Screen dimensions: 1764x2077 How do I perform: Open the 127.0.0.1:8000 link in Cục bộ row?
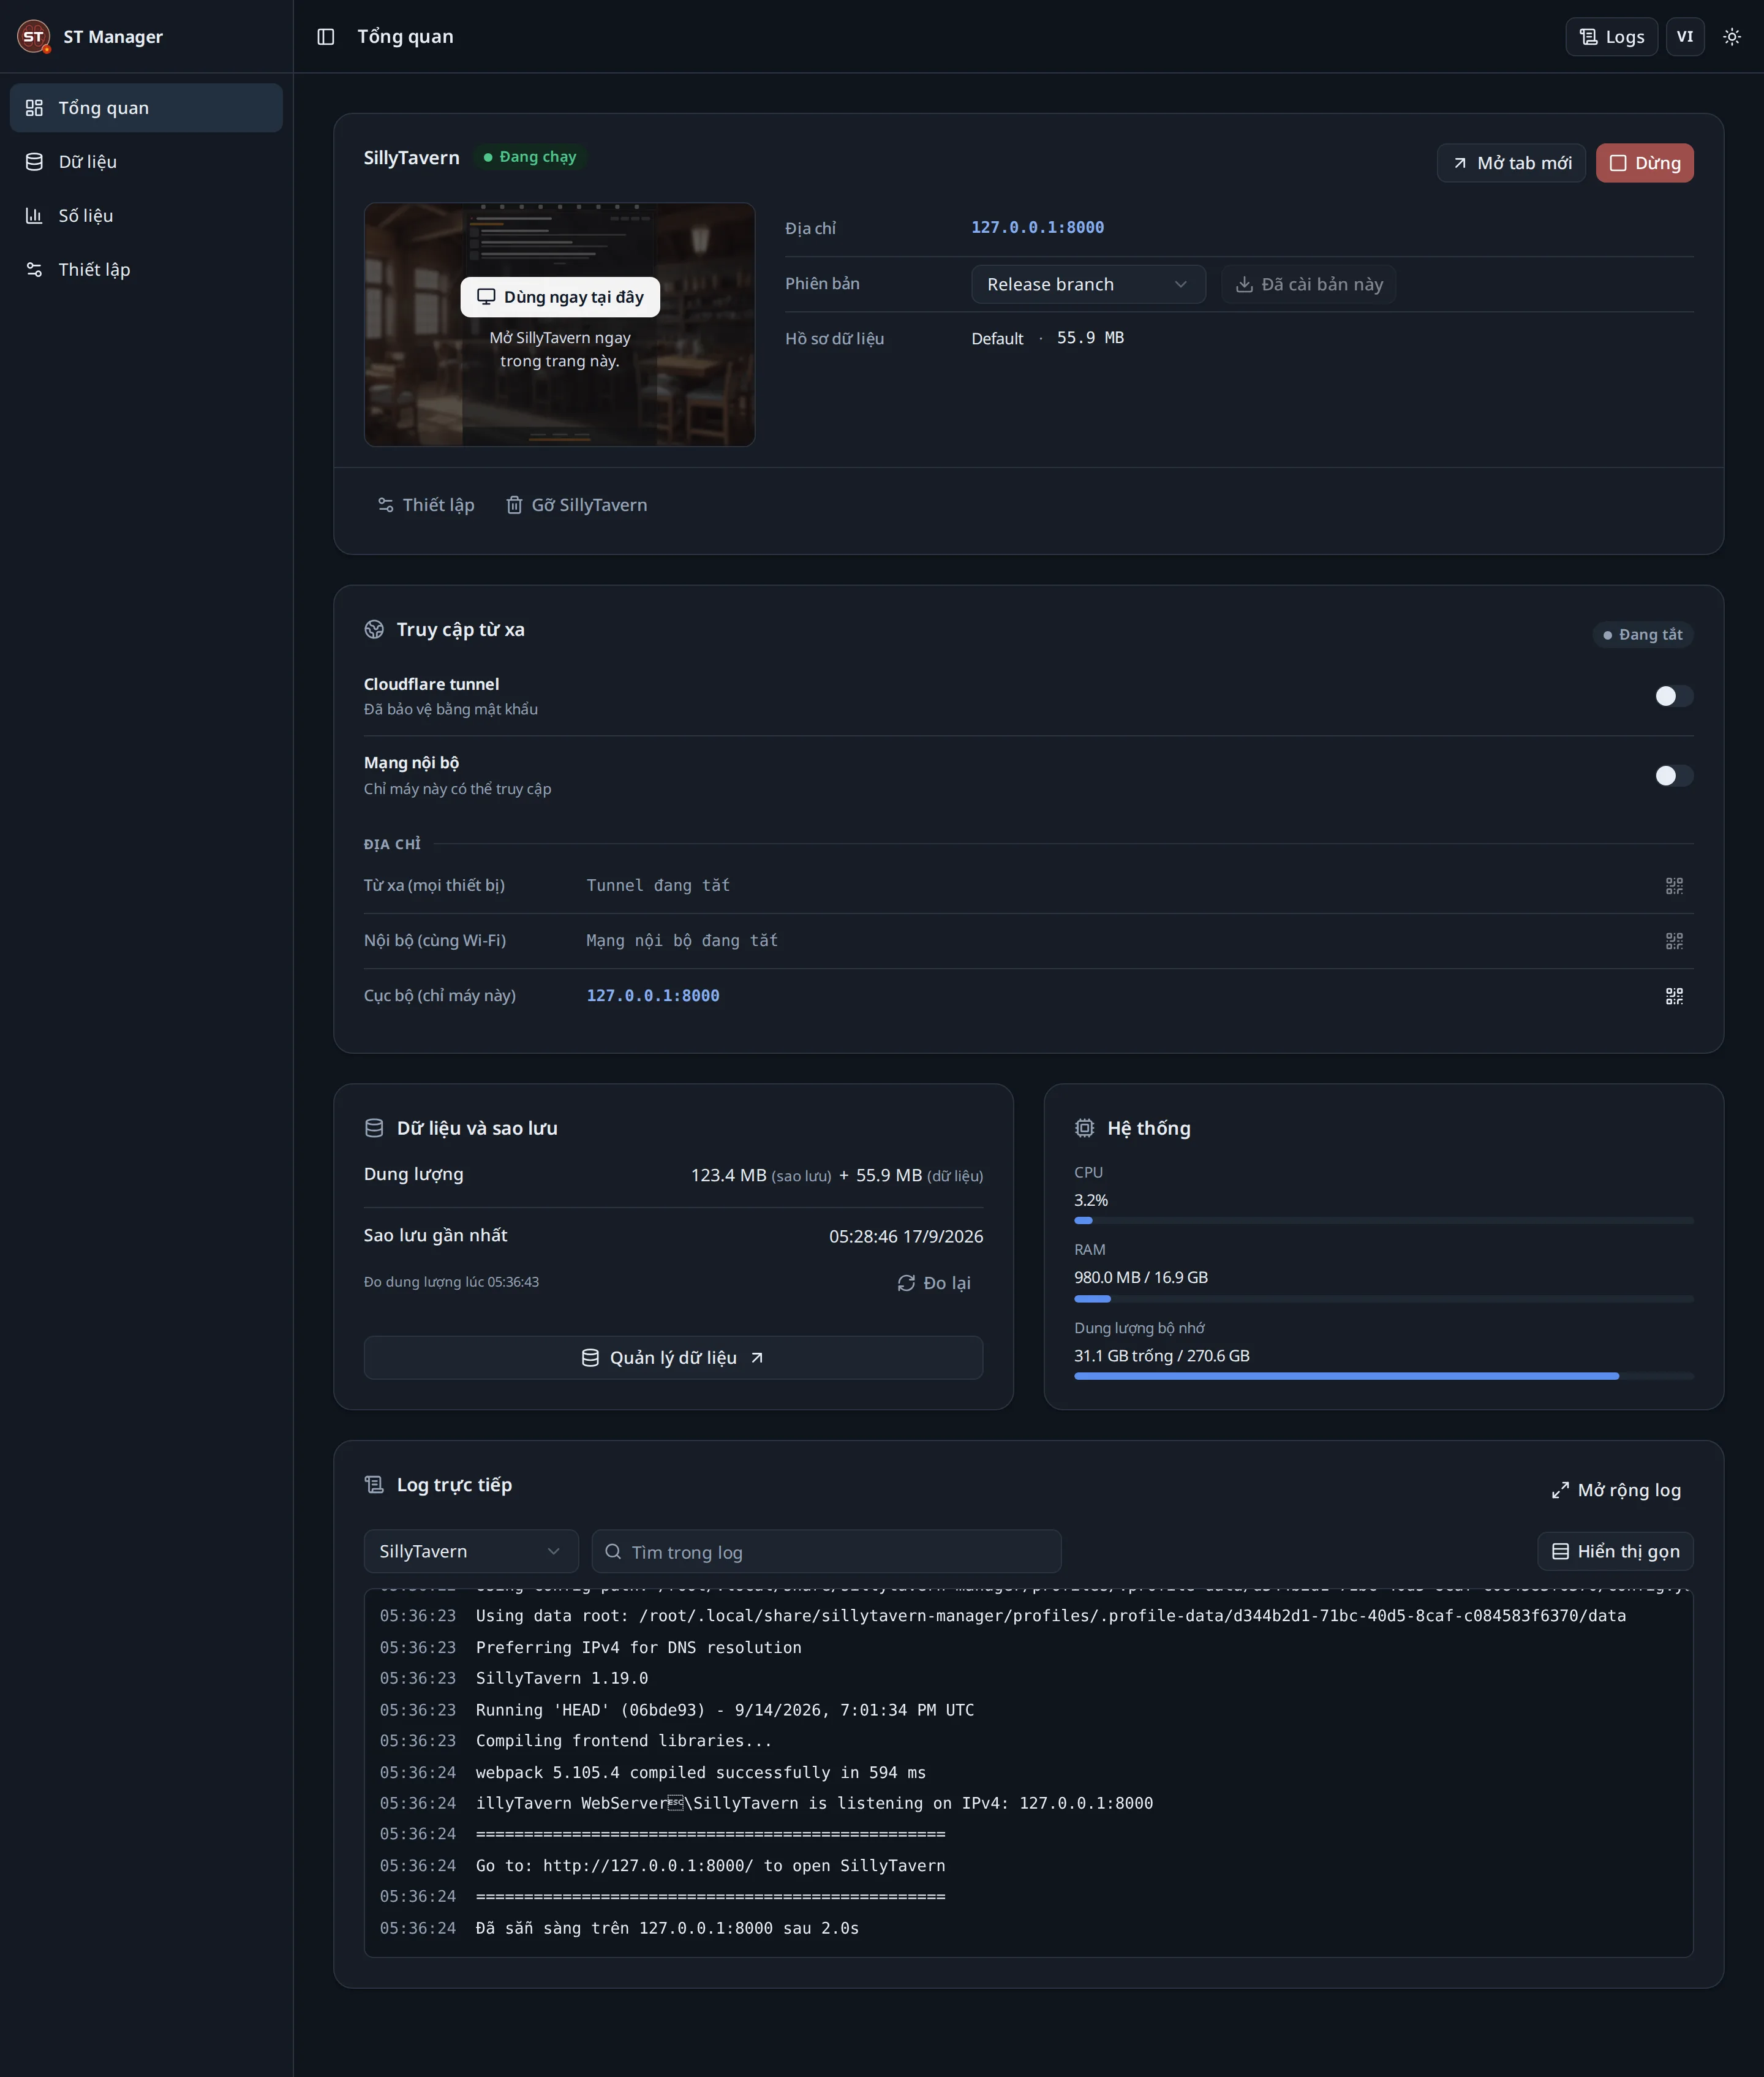pyautogui.click(x=653, y=996)
